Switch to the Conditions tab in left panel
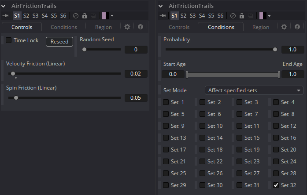This screenshot has width=307, height=195. 64,27
